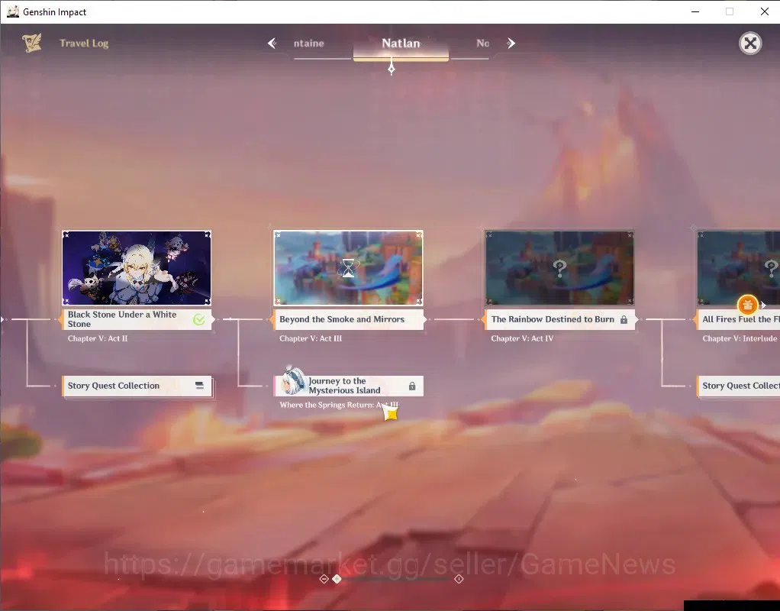The image size is (780, 611).
Task: Click 'Chapter V: Interlude' subtitle
Action: click(x=740, y=338)
